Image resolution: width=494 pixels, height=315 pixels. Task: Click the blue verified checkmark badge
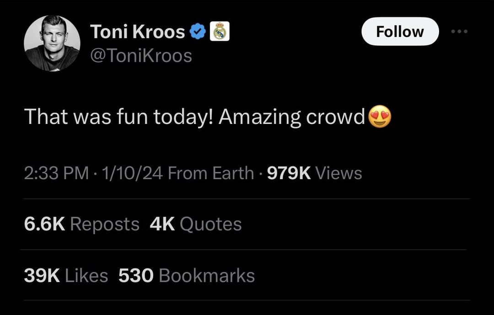(197, 32)
